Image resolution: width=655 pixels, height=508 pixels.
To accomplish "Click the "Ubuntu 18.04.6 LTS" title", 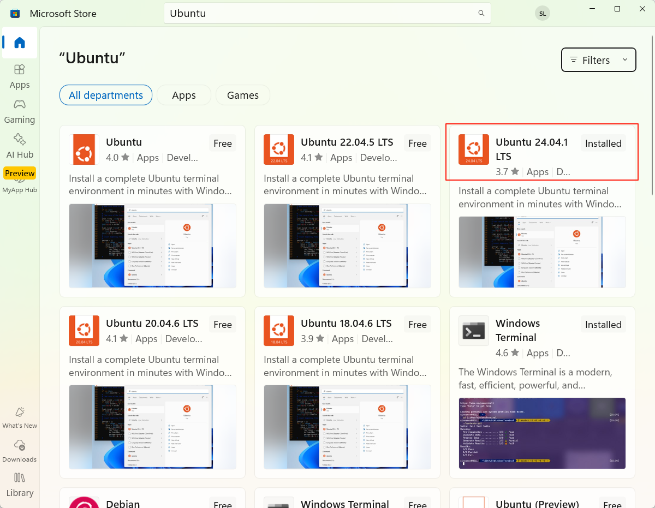I will coord(346,323).
